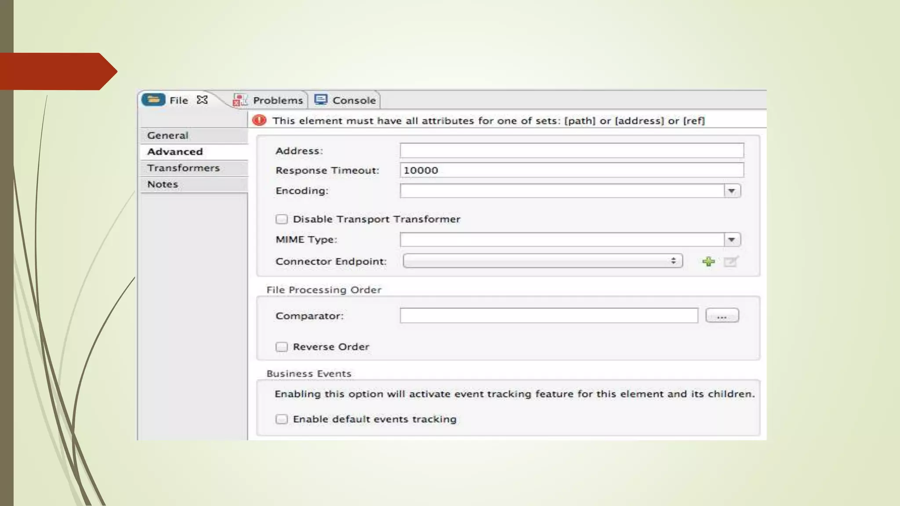The image size is (900, 506).
Task: Enable Disable Transport Transformer checkbox
Action: [x=282, y=219]
